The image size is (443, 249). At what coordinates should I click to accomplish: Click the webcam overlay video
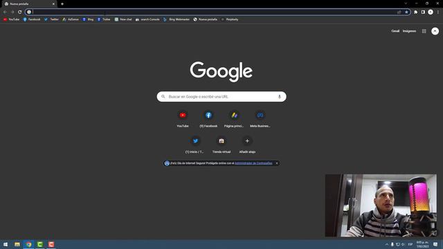(381, 205)
